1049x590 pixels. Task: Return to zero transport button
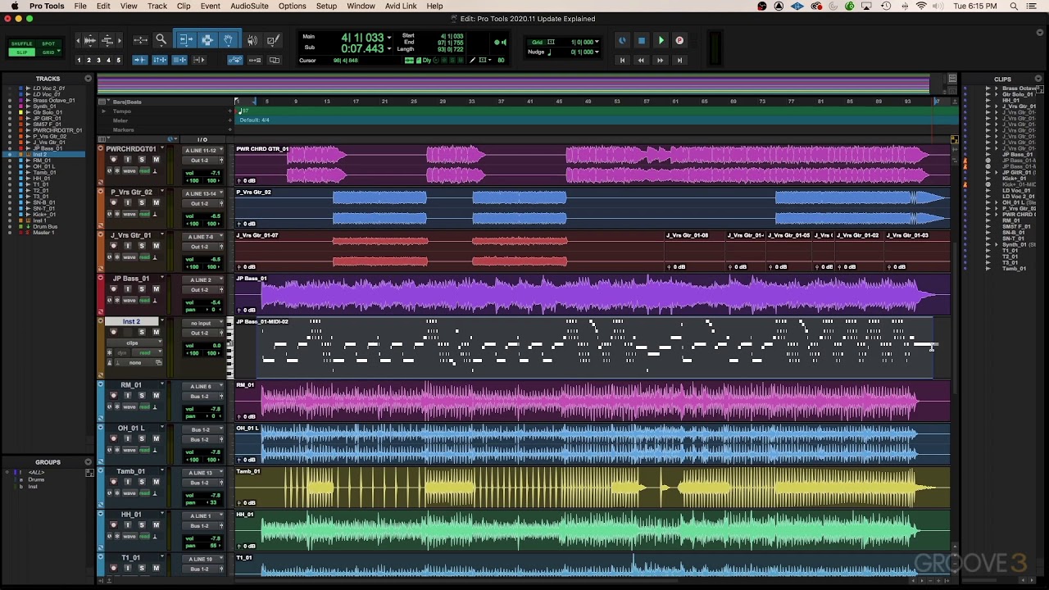(622, 60)
